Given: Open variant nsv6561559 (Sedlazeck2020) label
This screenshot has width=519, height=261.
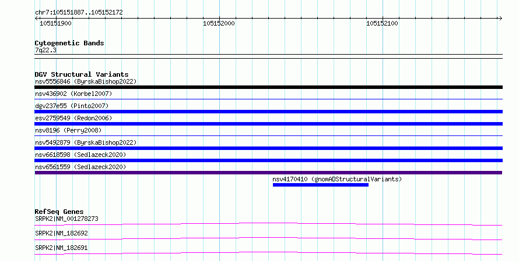Looking at the screenshot, I should pos(80,167).
